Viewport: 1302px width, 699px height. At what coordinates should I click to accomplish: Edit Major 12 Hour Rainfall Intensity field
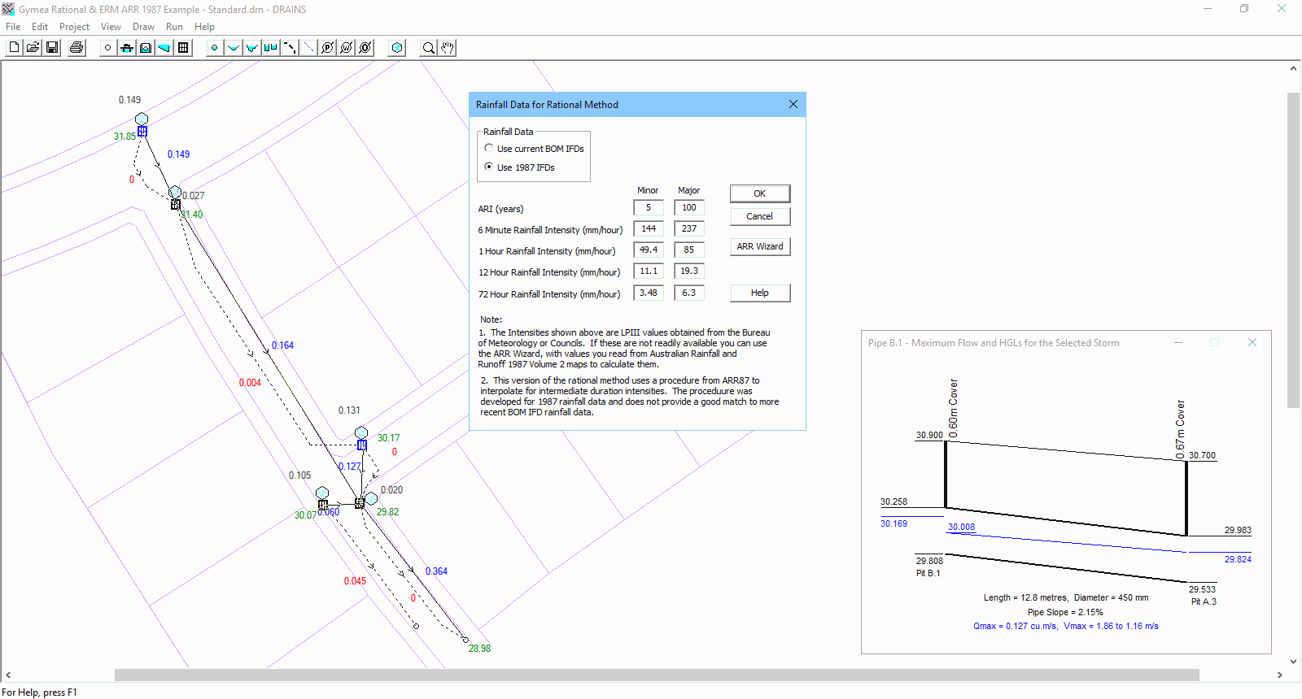click(x=689, y=271)
